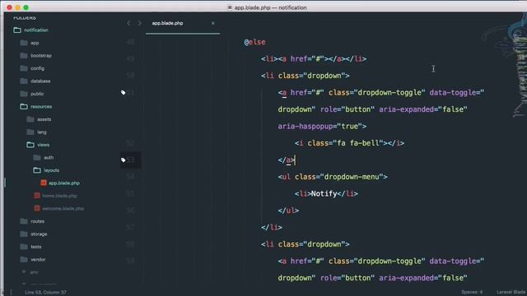527x296 pixels.
Task: Click Line 53, Column 37 status text
Action: click(45, 293)
